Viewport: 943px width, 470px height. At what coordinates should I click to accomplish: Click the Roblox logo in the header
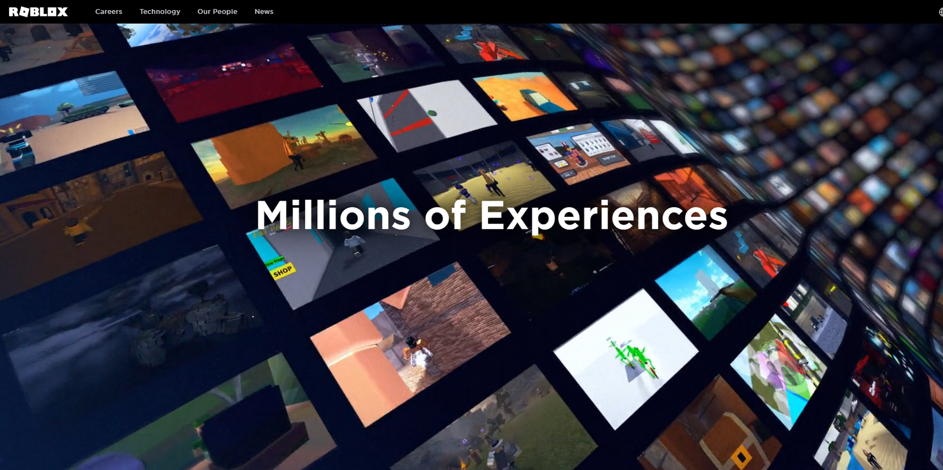(38, 12)
